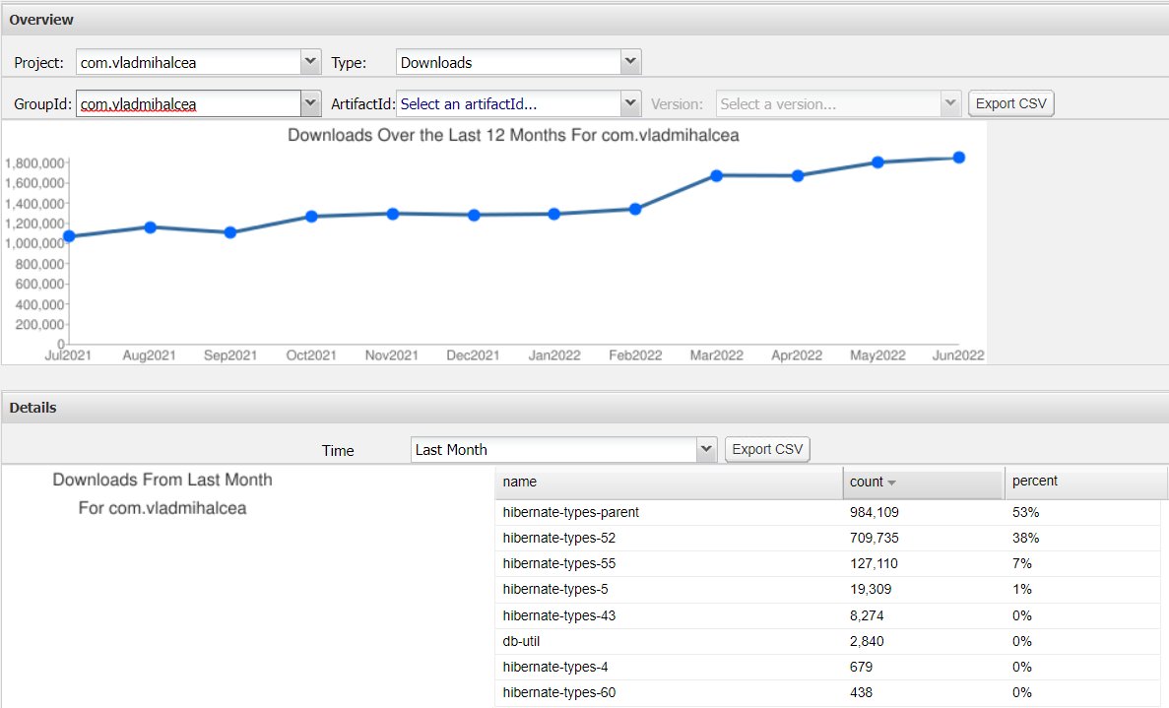Screen dimensions: 1169x708
Task: Click the count value 2,840
Action: 867,641
